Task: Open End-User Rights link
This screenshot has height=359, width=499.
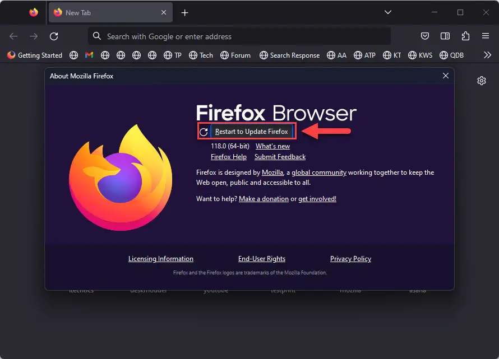Action: click(262, 259)
